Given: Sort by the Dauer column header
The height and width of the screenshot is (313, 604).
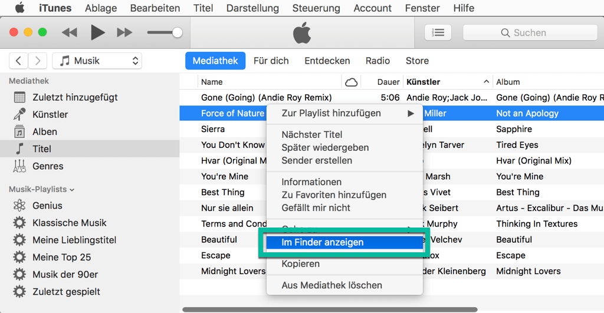Looking at the screenshot, I should [x=382, y=82].
